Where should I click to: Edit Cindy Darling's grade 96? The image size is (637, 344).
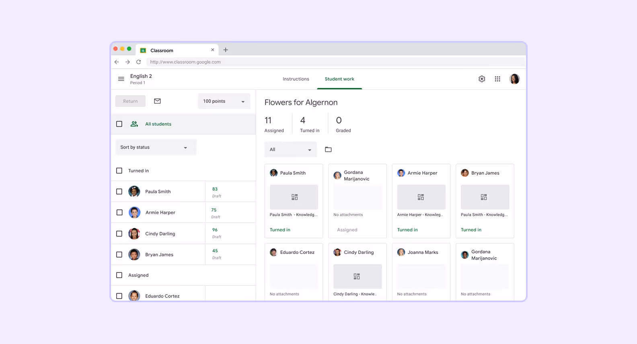[x=215, y=230]
